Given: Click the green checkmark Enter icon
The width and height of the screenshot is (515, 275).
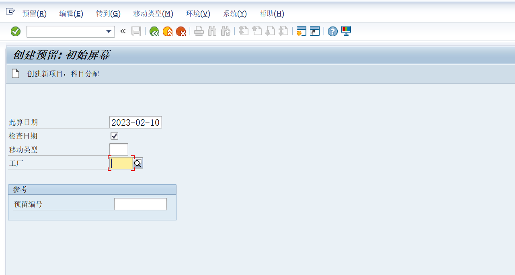Looking at the screenshot, I should pyautogui.click(x=16, y=31).
